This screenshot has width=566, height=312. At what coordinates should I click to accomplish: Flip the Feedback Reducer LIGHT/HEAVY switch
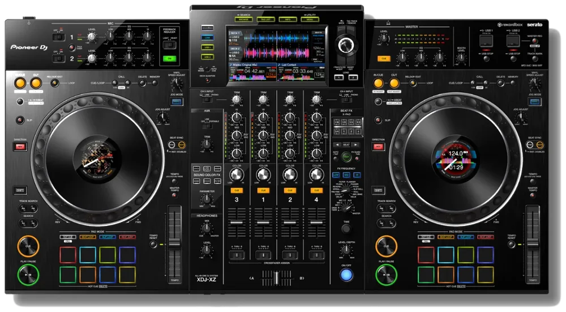169,45
